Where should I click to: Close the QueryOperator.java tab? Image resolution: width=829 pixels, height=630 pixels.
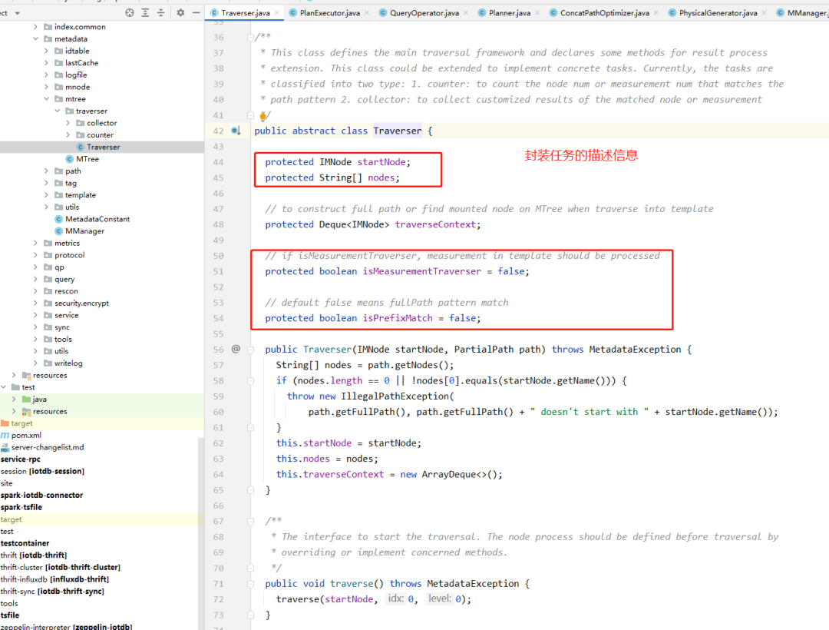coord(466,13)
